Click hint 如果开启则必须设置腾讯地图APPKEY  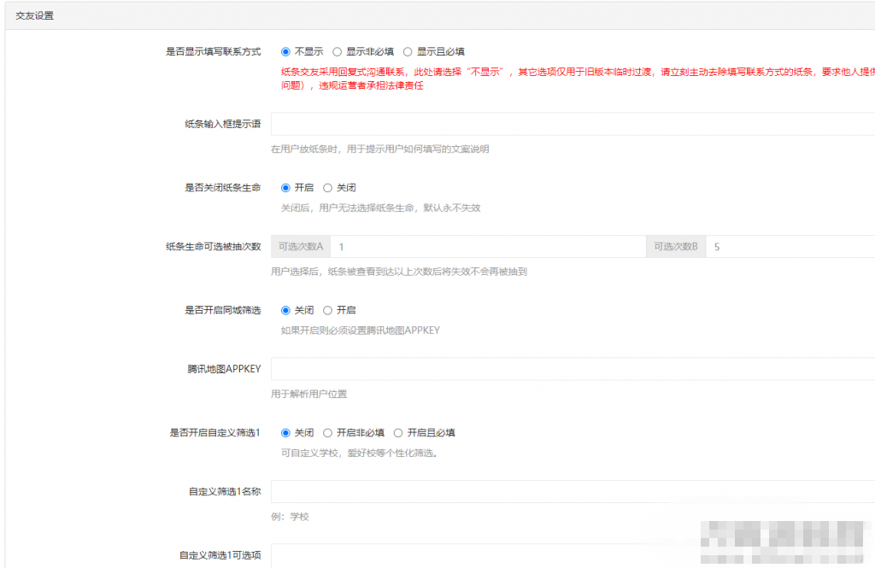[360, 331]
